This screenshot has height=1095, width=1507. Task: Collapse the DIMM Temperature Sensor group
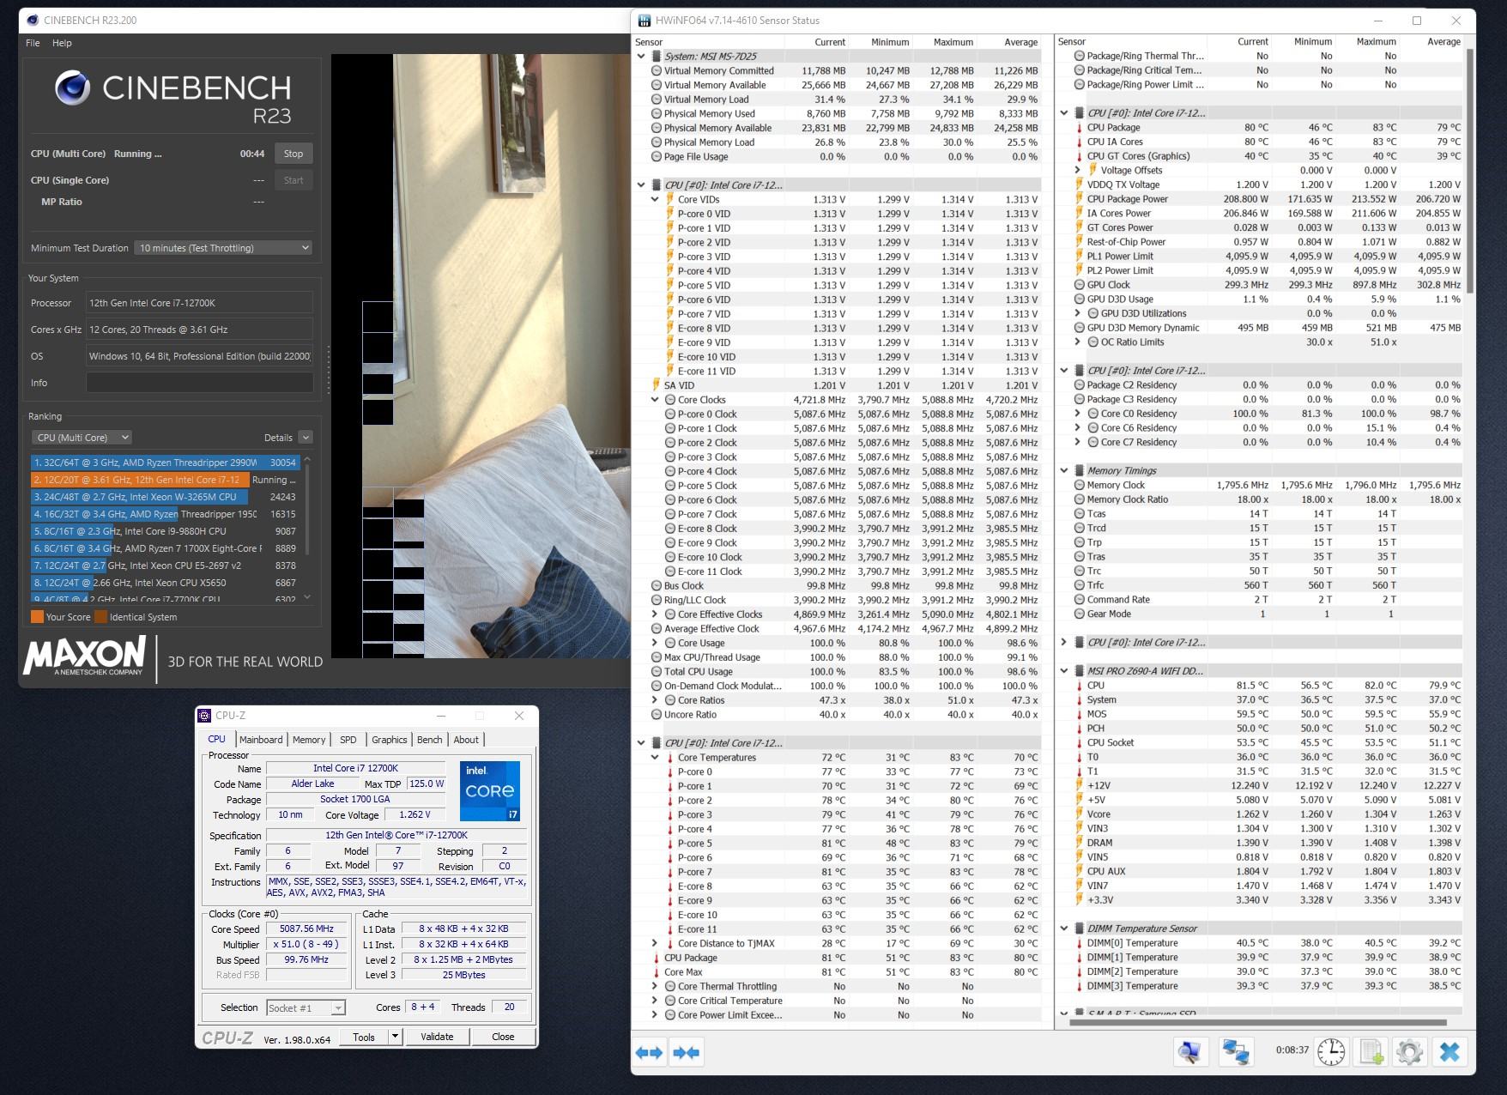point(1064,929)
